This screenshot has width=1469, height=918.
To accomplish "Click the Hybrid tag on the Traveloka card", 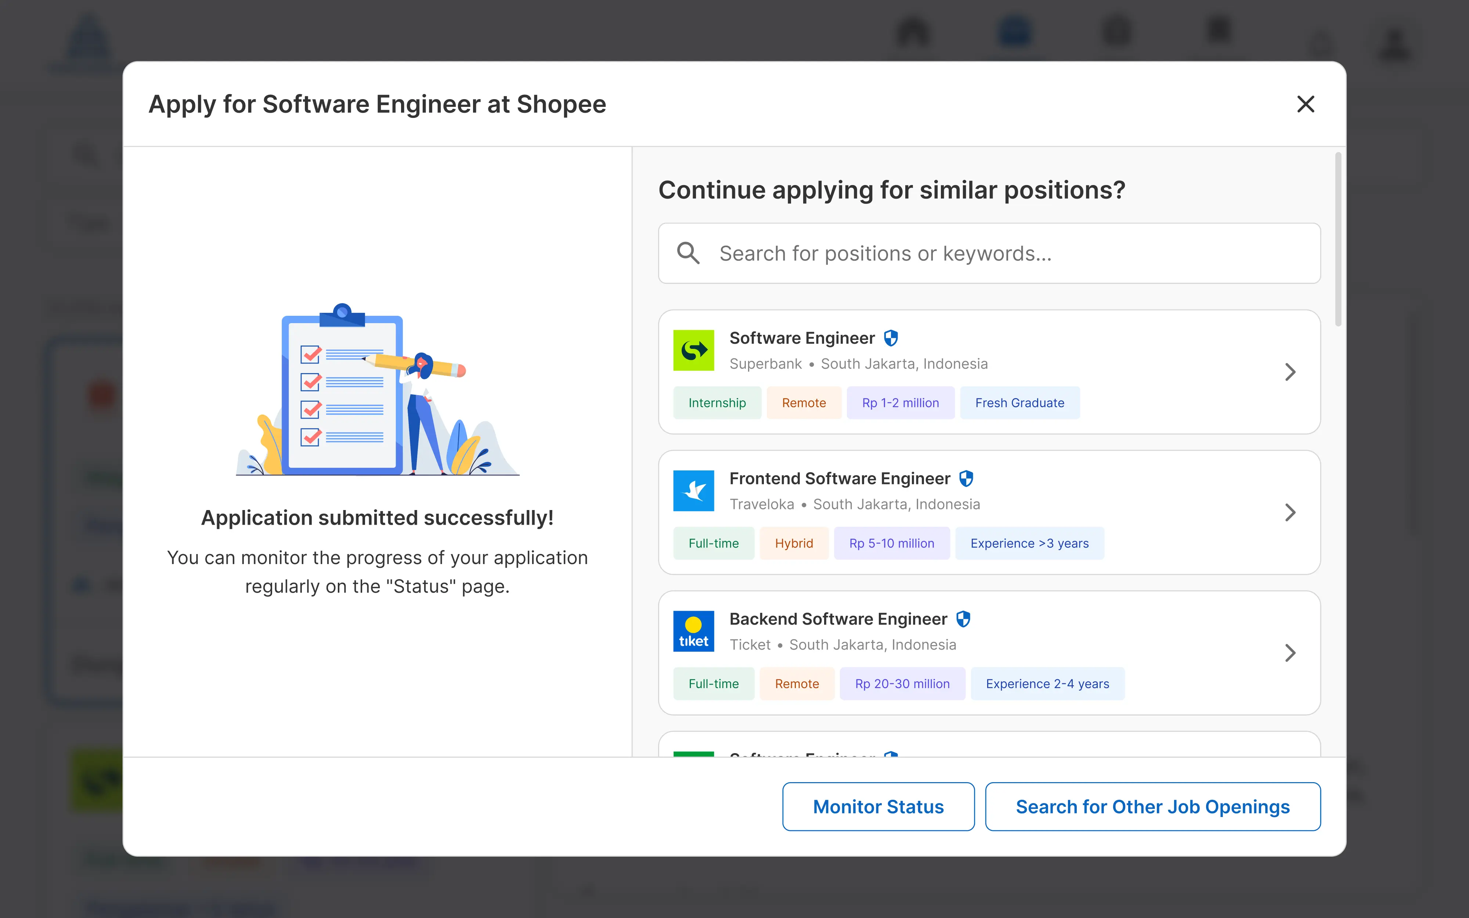I will pyautogui.click(x=793, y=543).
